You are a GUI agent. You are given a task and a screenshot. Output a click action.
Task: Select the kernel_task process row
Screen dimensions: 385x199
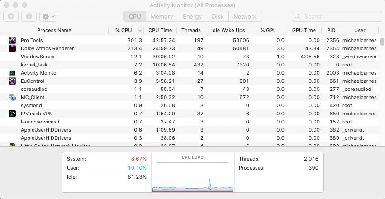point(190,65)
